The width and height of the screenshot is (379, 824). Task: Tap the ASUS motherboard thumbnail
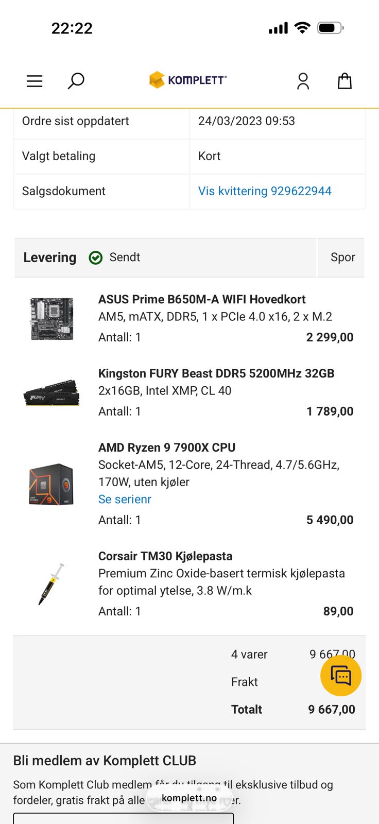(x=51, y=318)
